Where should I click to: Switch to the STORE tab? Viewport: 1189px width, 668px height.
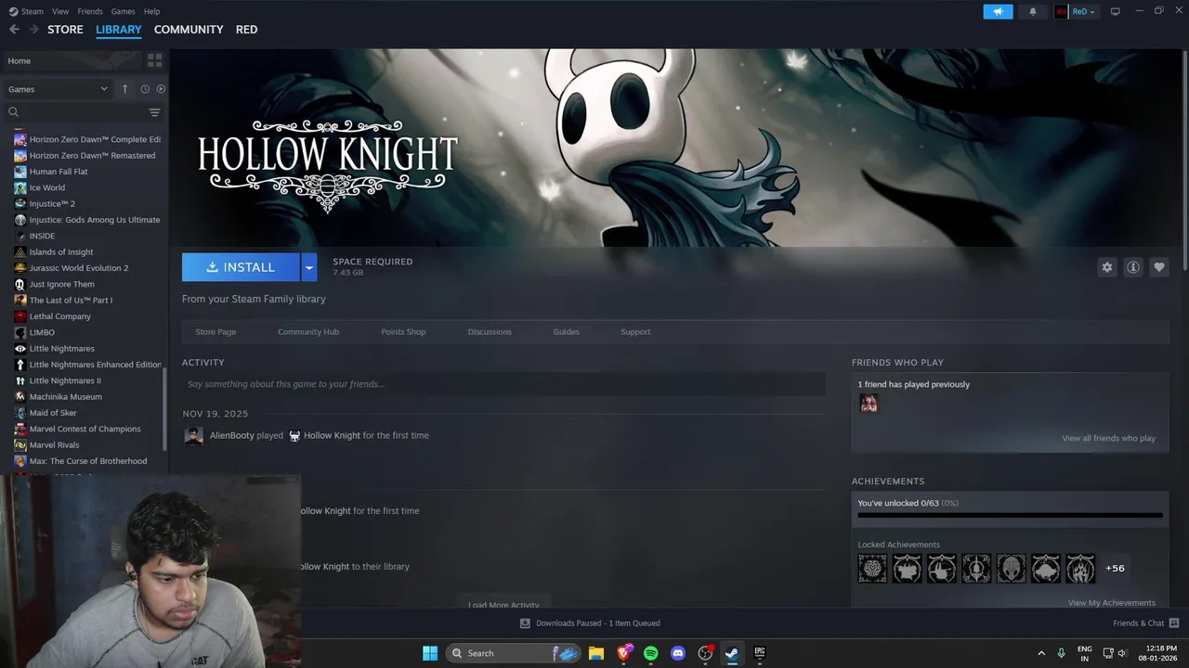[x=65, y=30]
